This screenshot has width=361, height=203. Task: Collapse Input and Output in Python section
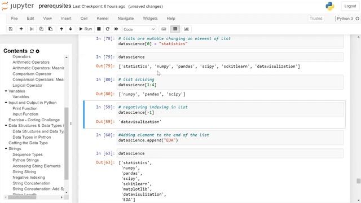pyautogui.click(x=6, y=103)
